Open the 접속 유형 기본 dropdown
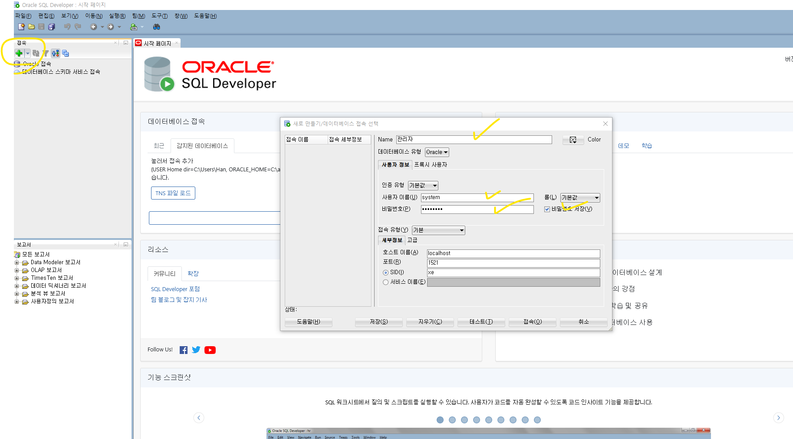Image resolution: width=793 pixels, height=439 pixels. (x=438, y=230)
